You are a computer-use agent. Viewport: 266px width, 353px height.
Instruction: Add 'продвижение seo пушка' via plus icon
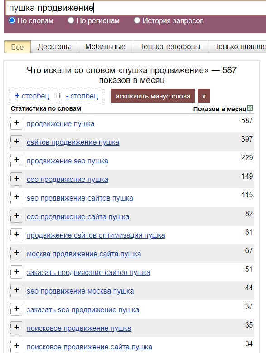16,160
